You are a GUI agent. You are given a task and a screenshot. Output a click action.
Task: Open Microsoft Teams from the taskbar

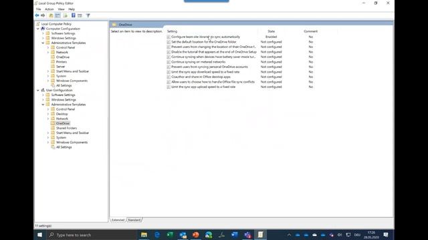pyautogui.click(x=247, y=235)
